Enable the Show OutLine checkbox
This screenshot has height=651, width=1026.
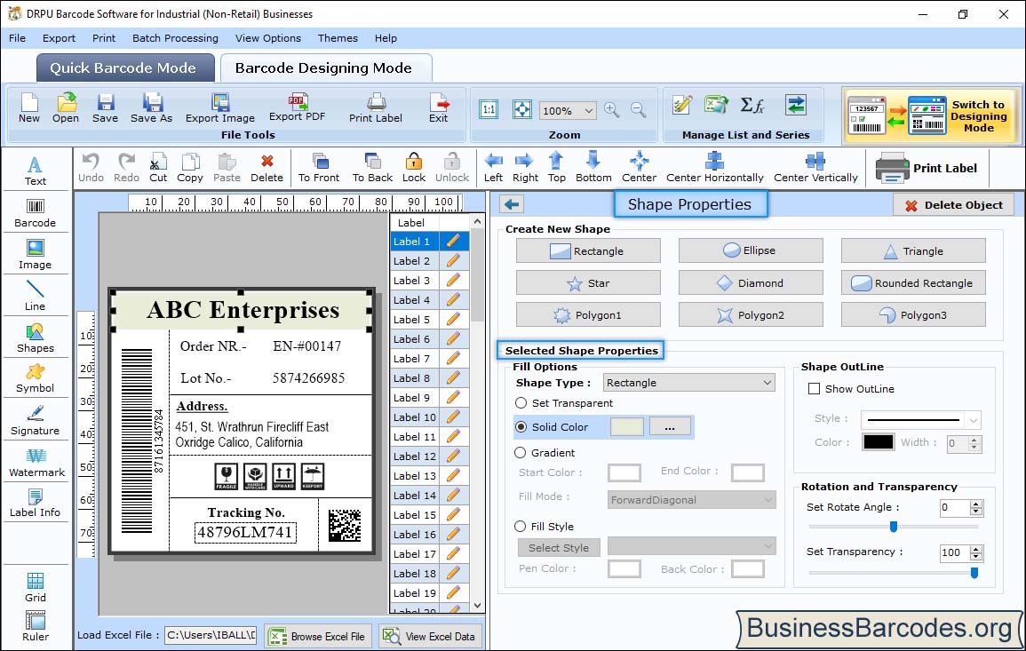814,389
